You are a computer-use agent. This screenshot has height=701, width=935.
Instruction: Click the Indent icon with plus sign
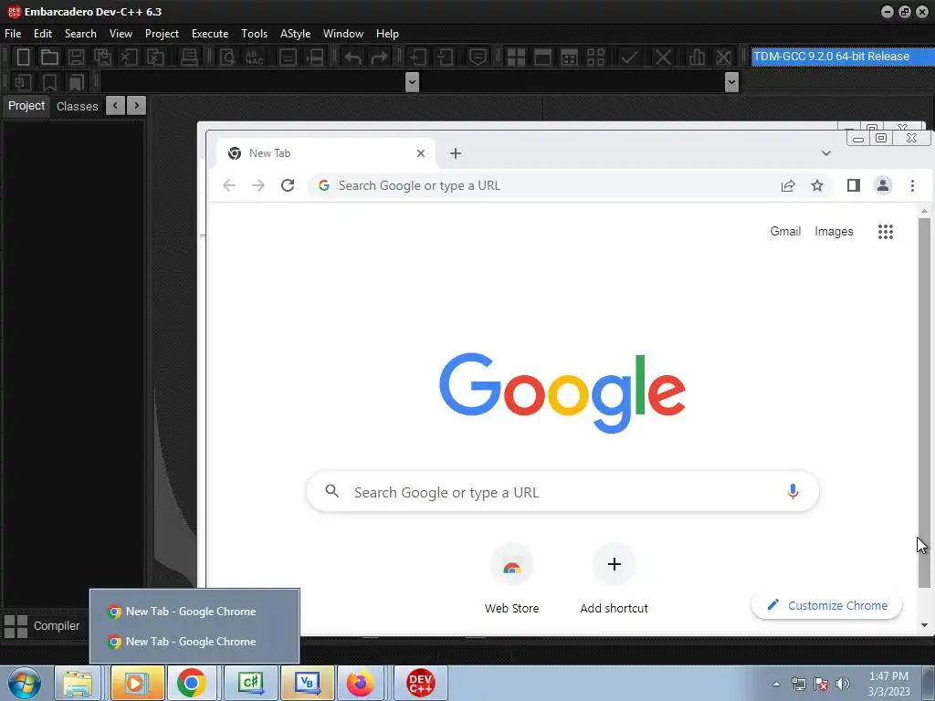[x=417, y=58]
